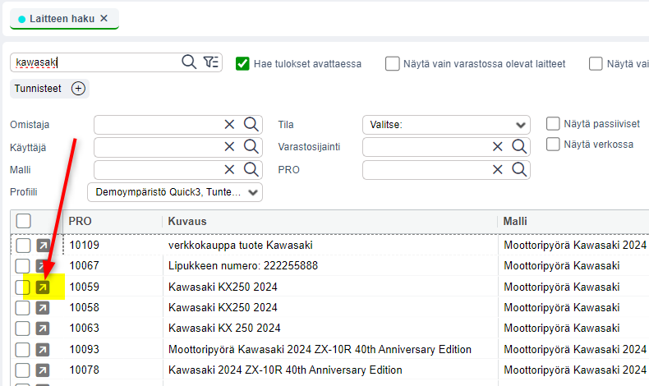
Task: Open the Tila Valitse dropdown
Action: coord(446,125)
